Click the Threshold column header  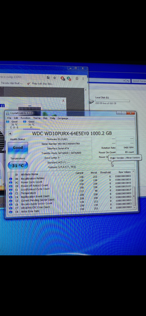[x=105, y=172]
